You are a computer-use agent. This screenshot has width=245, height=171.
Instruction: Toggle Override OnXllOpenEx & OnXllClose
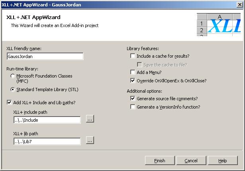coord(133,80)
